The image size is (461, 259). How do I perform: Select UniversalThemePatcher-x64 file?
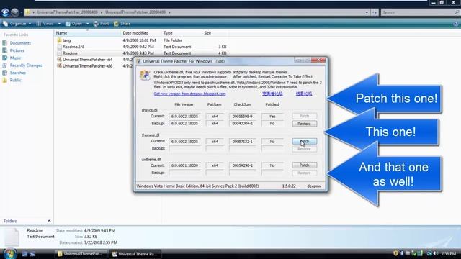[x=85, y=60]
